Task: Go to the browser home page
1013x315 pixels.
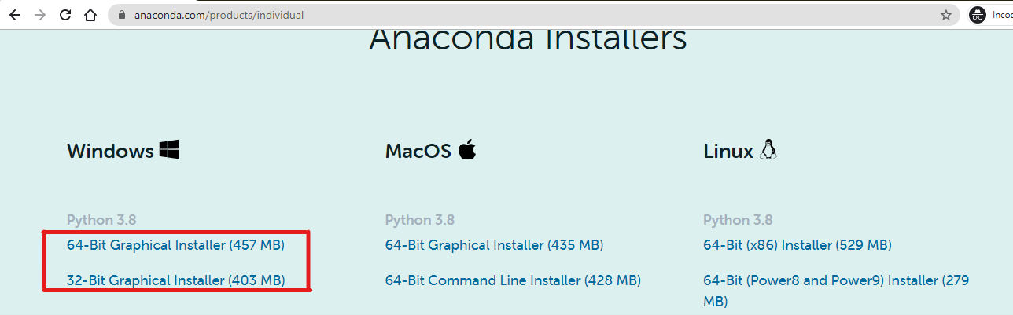Action: pyautogui.click(x=90, y=15)
